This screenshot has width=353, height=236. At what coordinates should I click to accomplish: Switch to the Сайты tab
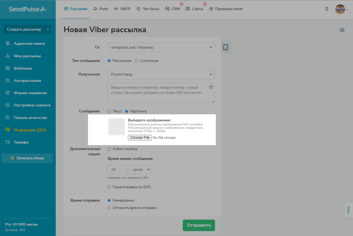click(x=194, y=9)
